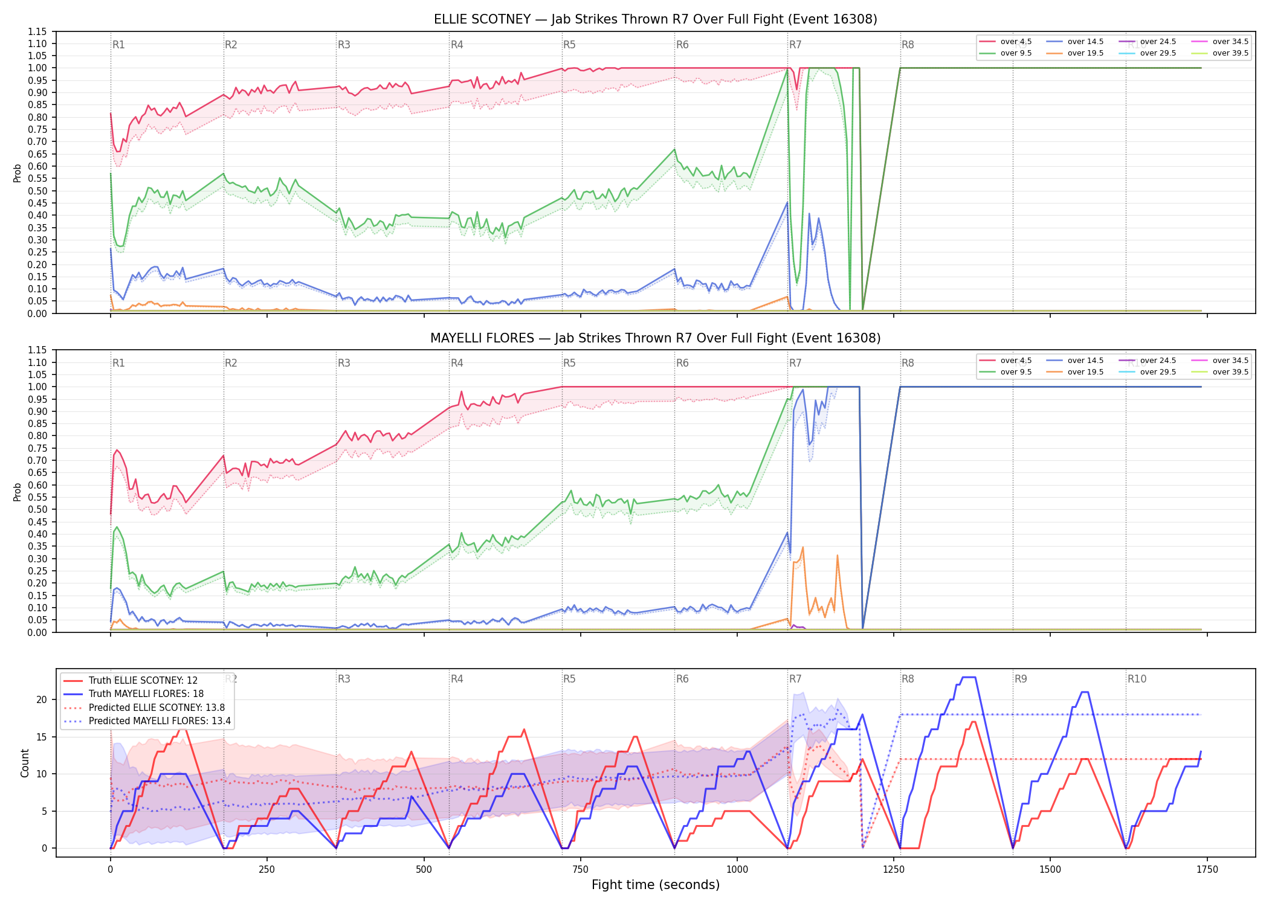Click the 1750 tick on the x-axis
The height and width of the screenshot is (906, 1269).
click(1207, 870)
